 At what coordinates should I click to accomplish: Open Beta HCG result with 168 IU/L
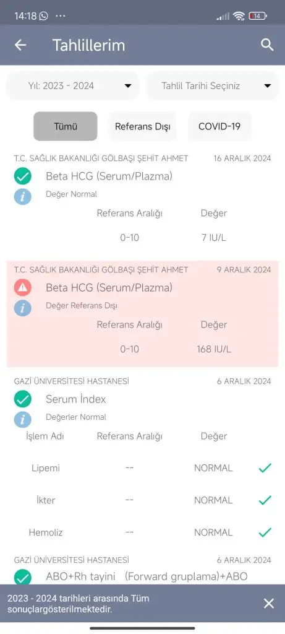(142, 314)
